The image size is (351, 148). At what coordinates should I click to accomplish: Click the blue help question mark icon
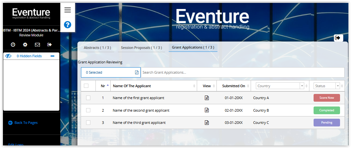(68, 24)
